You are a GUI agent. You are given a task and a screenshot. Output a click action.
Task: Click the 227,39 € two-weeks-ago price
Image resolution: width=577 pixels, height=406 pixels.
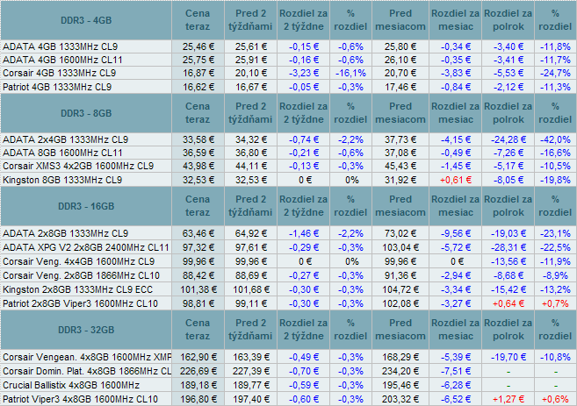(251, 371)
